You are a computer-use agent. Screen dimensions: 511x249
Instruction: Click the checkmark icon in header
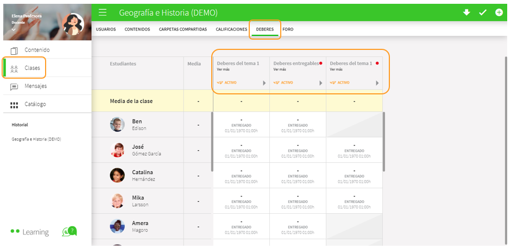pyautogui.click(x=482, y=12)
